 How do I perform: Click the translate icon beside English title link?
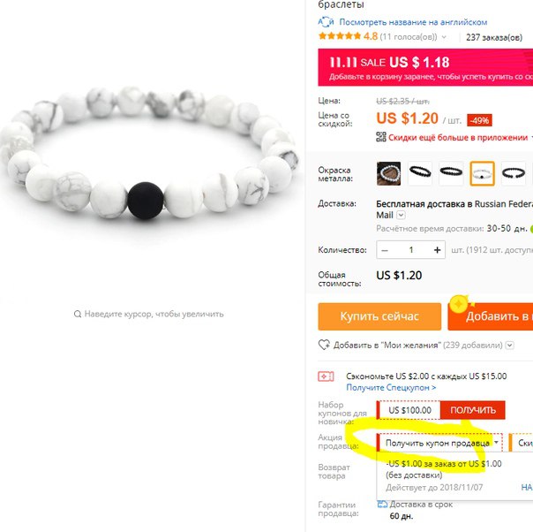point(326,22)
